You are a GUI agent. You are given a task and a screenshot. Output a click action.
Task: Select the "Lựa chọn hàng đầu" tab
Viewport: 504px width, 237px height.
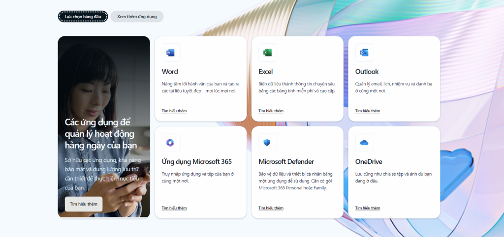coord(83,16)
